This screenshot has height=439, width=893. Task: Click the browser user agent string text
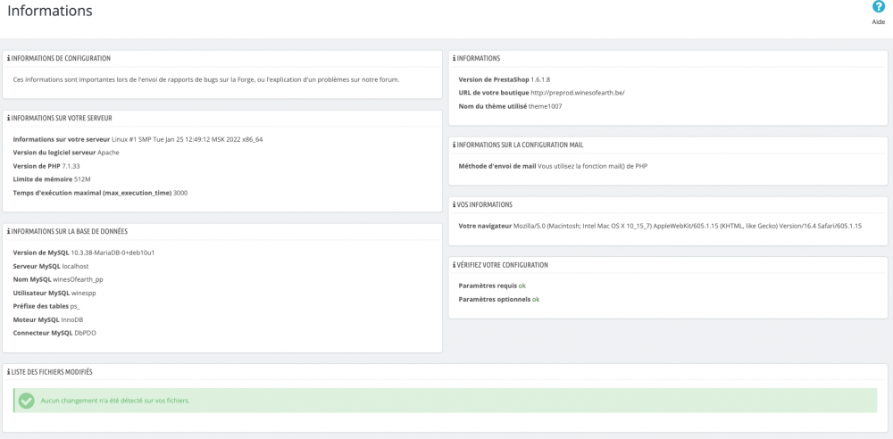point(688,226)
